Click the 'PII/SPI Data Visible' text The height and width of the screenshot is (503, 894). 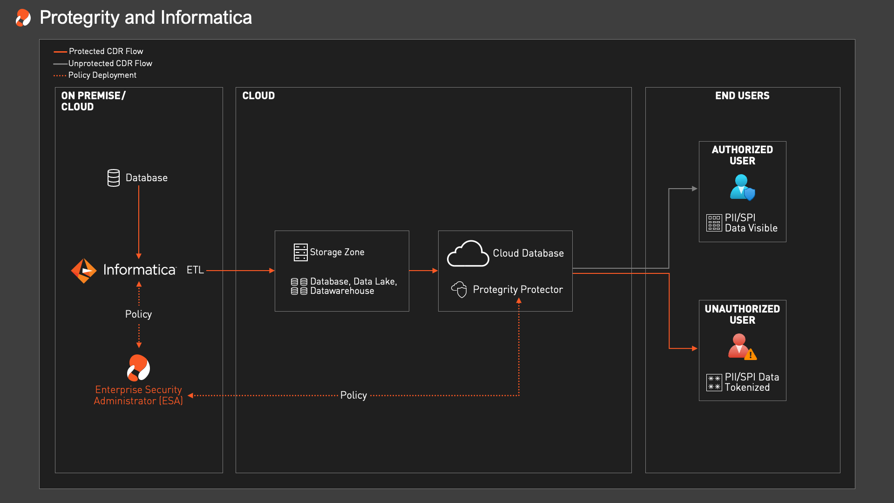click(x=751, y=223)
